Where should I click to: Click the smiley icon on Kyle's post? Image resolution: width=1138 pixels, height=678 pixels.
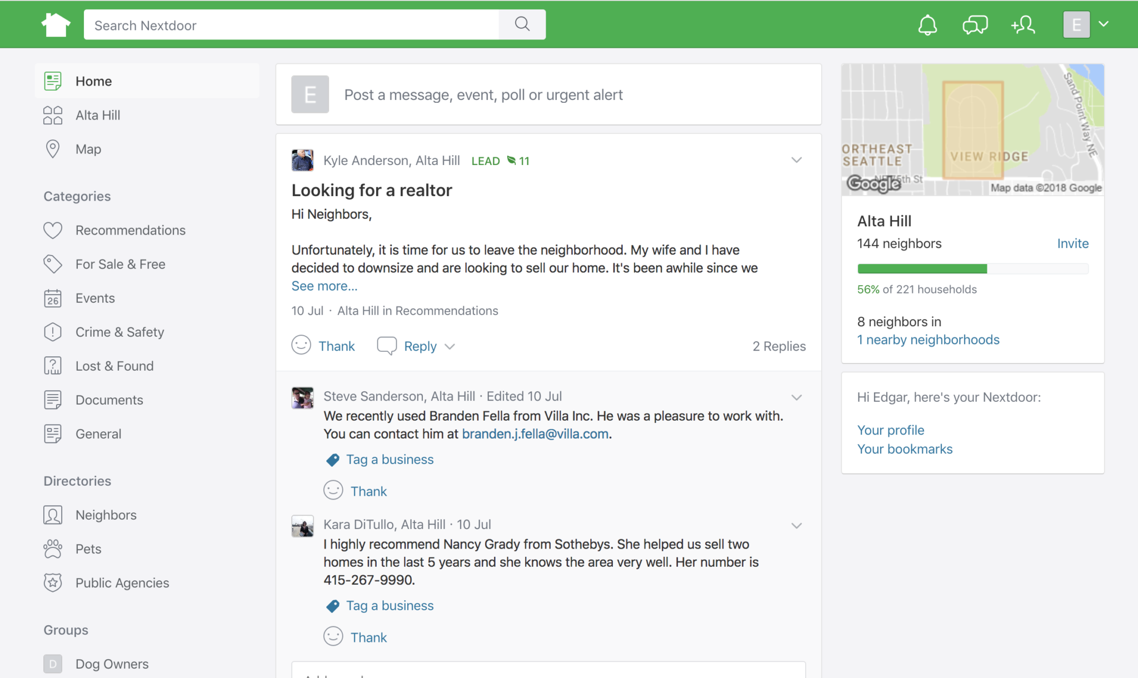[x=301, y=345]
